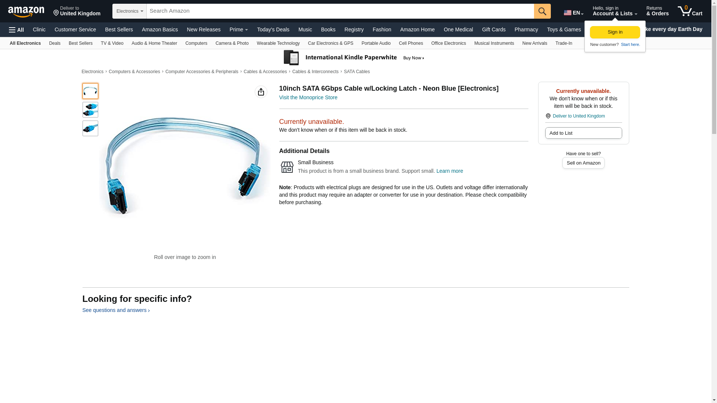Open the EN language selector
The height and width of the screenshot is (403, 717).
click(574, 13)
